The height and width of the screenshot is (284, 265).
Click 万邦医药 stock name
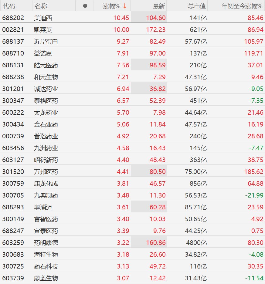pyautogui.click(x=46, y=172)
